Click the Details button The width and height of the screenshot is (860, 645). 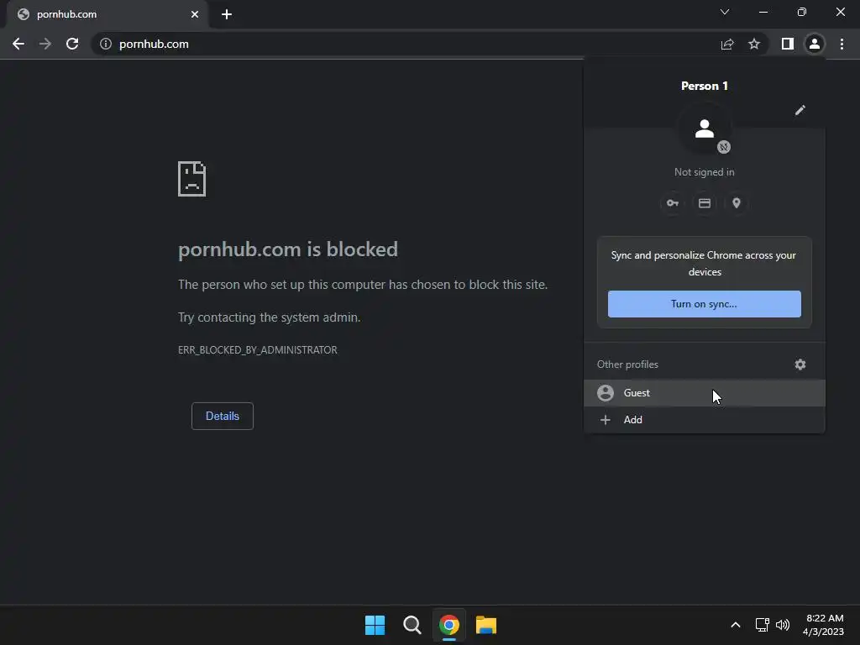point(222,416)
